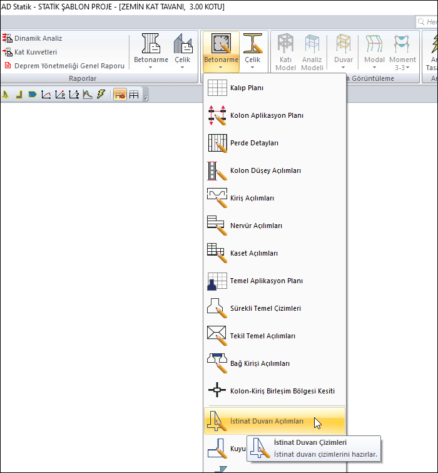Click Bağ Kirişi Açılımları text
Viewport: 438px width, 473px height.
[x=260, y=363]
